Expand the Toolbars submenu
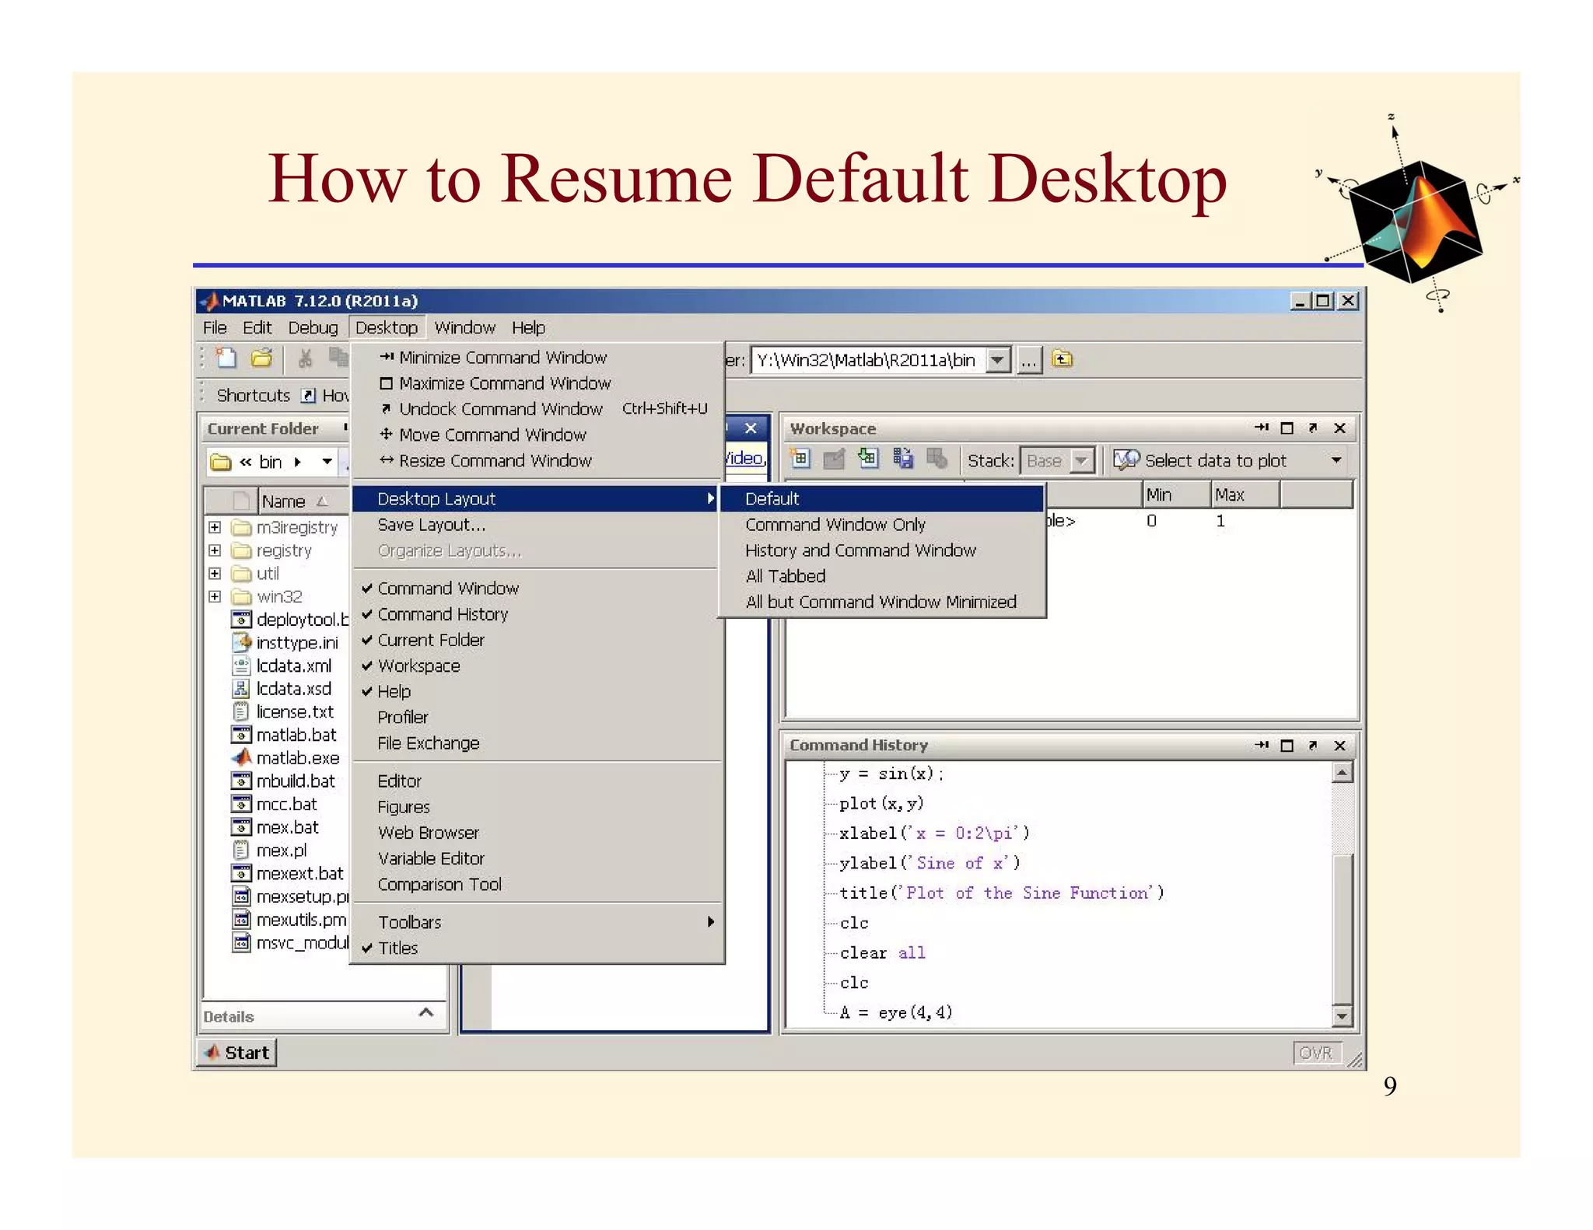The height and width of the screenshot is (1230, 1593). [x=537, y=922]
